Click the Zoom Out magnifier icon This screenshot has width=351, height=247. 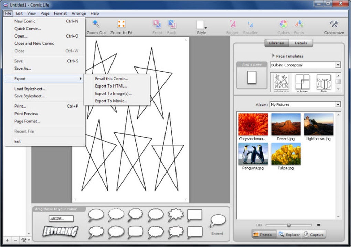(96, 24)
